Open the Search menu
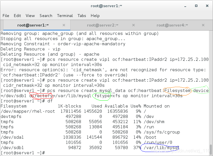The height and width of the screenshot is (156, 213). [46, 16]
